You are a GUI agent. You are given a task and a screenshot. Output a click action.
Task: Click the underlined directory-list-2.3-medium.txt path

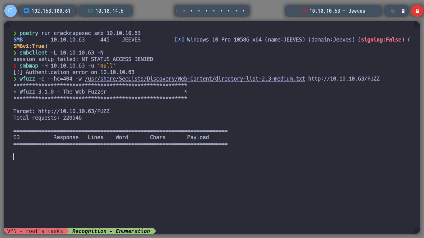[195, 79]
